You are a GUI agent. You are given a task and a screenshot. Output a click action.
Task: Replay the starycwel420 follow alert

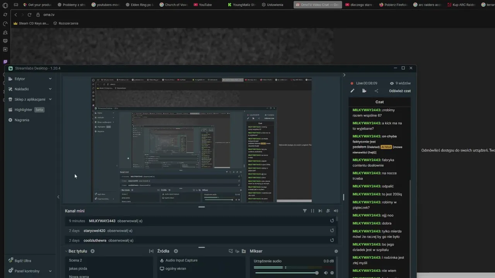coord(332,231)
